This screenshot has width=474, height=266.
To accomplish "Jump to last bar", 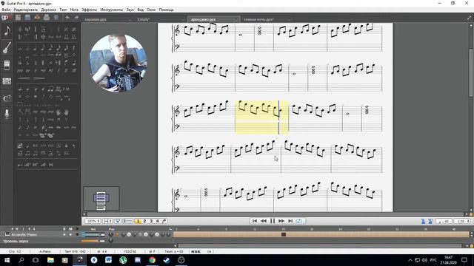I will [290, 221].
